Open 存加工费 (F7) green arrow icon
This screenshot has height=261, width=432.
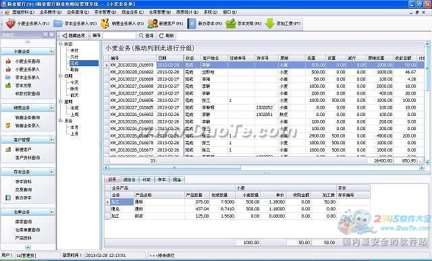click(x=270, y=24)
